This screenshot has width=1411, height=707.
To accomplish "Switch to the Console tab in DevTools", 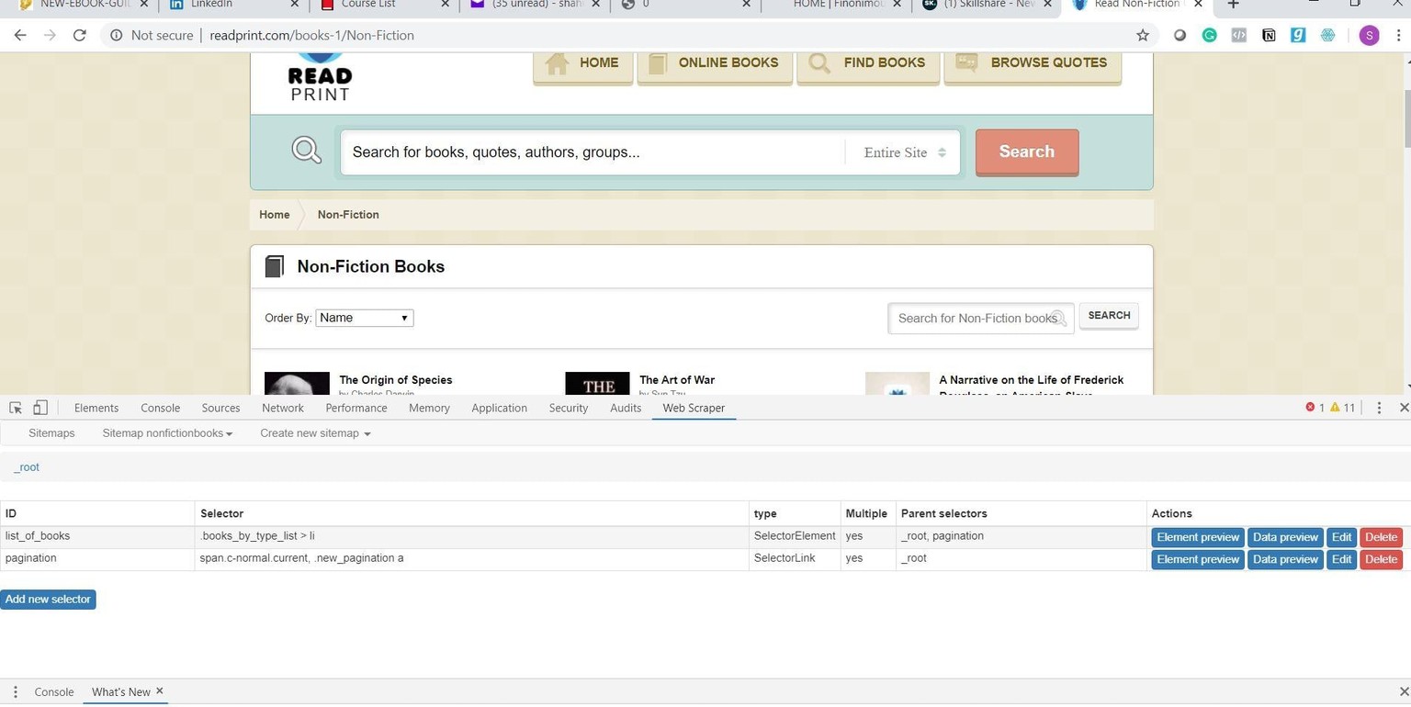I will pyautogui.click(x=160, y=408).
